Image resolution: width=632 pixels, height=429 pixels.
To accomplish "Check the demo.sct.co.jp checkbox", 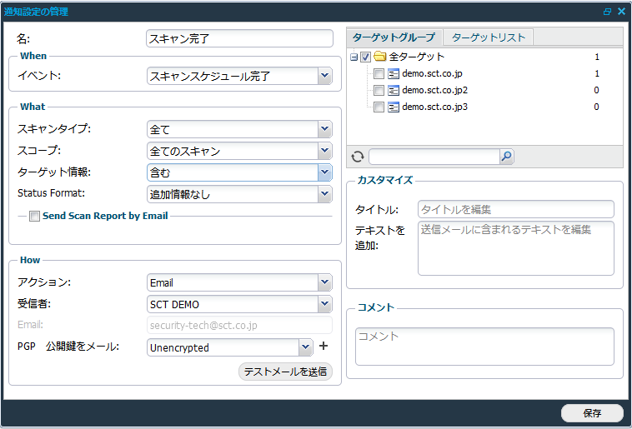I will coord(379,73).
